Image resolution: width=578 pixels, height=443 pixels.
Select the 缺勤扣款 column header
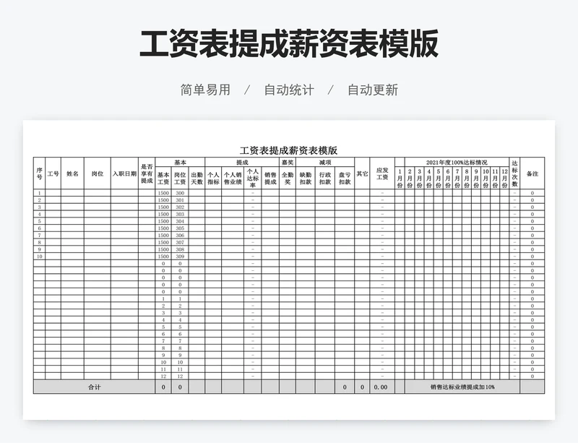point(306,179)
